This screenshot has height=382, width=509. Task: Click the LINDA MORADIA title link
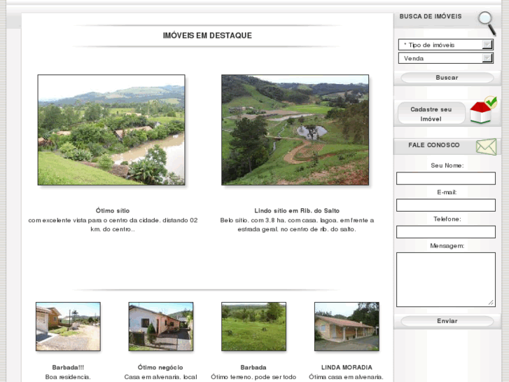tap(347, 367)
